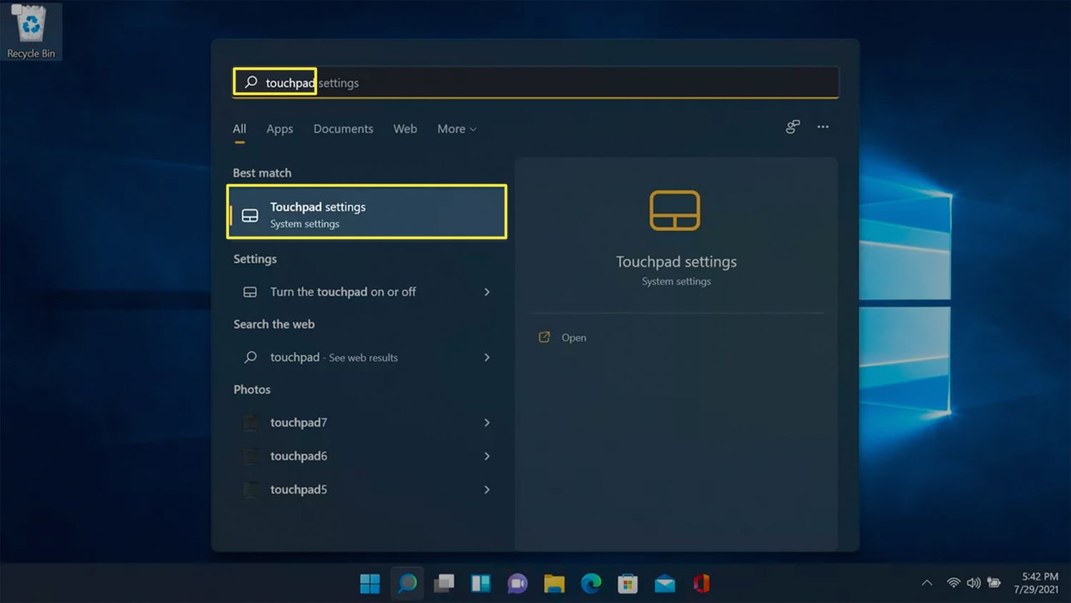Expand the touchpad7 photo result arrow
This screenshot has height=603, width=1071.
[x=487, y=423]
